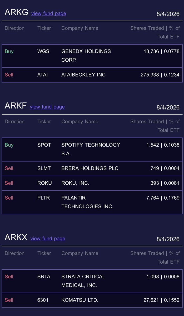Select the ATAI Ataibeckley sell row

(92, 75)
